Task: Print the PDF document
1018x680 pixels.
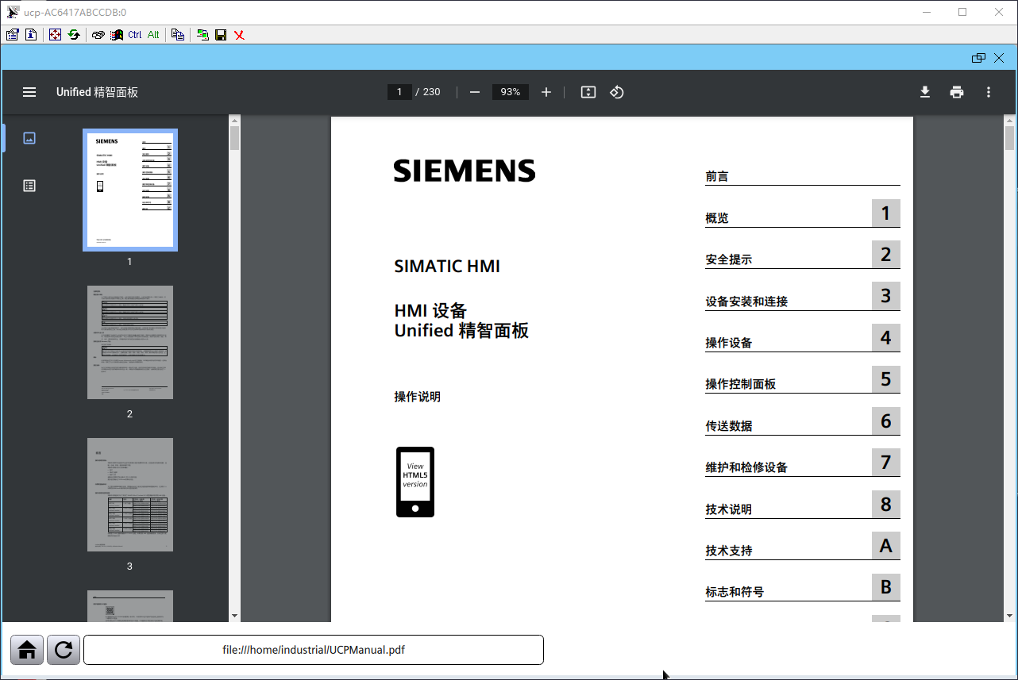Action: pos(957,92)
